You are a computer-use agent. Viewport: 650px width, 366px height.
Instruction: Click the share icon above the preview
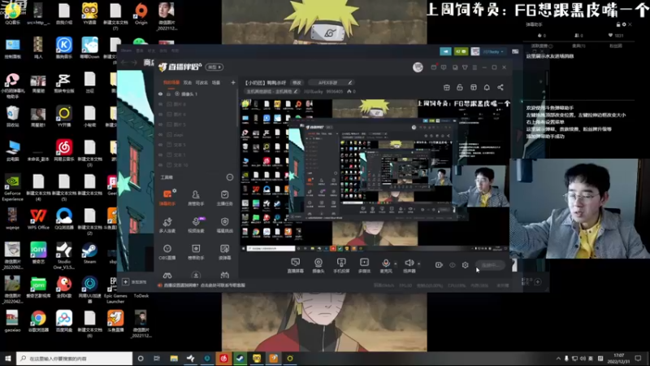click(x=500, y=87)
